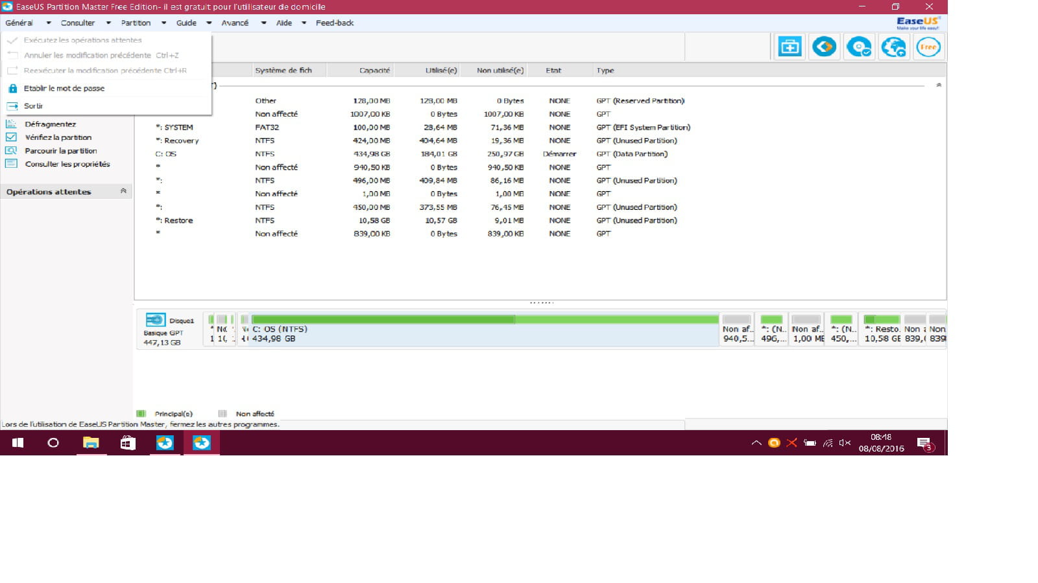Screen dimensions: 1038x583
Task: Open the Windows Store taskbar icon
Action: click(x=128, y=443)
